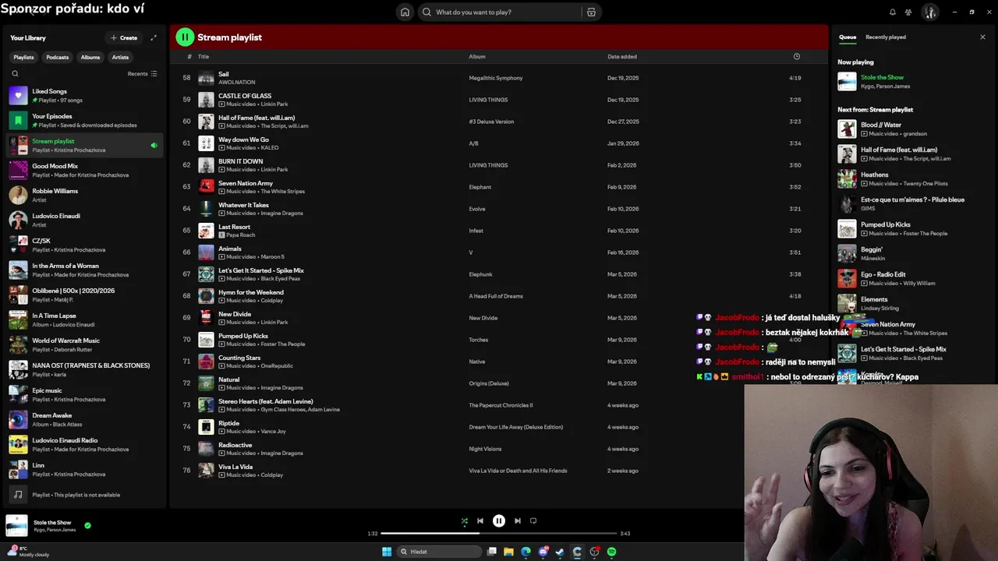Open Steam from the taskbar
Image resolution: width=998 pixels, height=561 pixels.
click(x=560, y=552)
